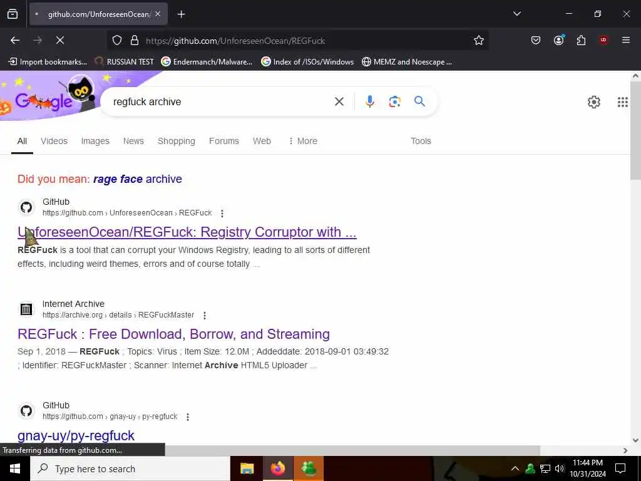Show hidden system tray icons

coord(515,468)
